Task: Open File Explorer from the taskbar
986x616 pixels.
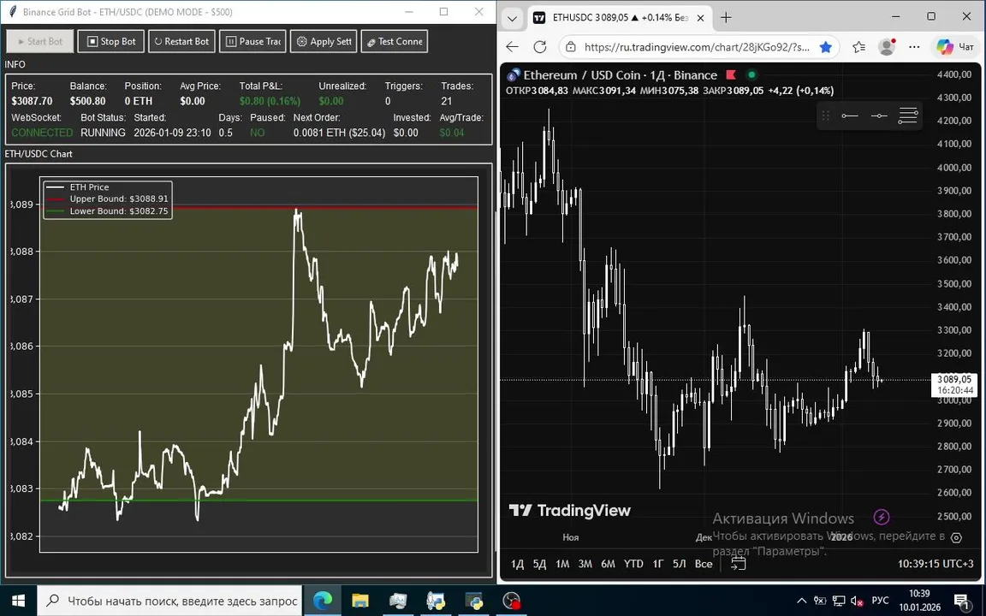Action: [x=360, y=601]
